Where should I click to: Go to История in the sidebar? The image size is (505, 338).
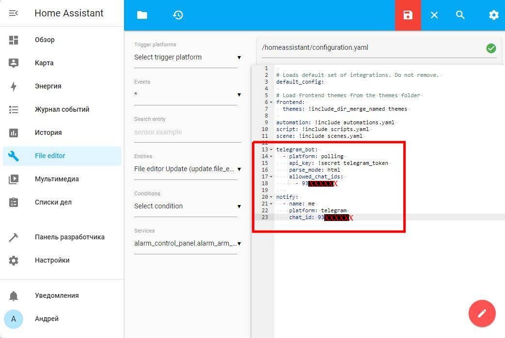[x=48, y=132]
